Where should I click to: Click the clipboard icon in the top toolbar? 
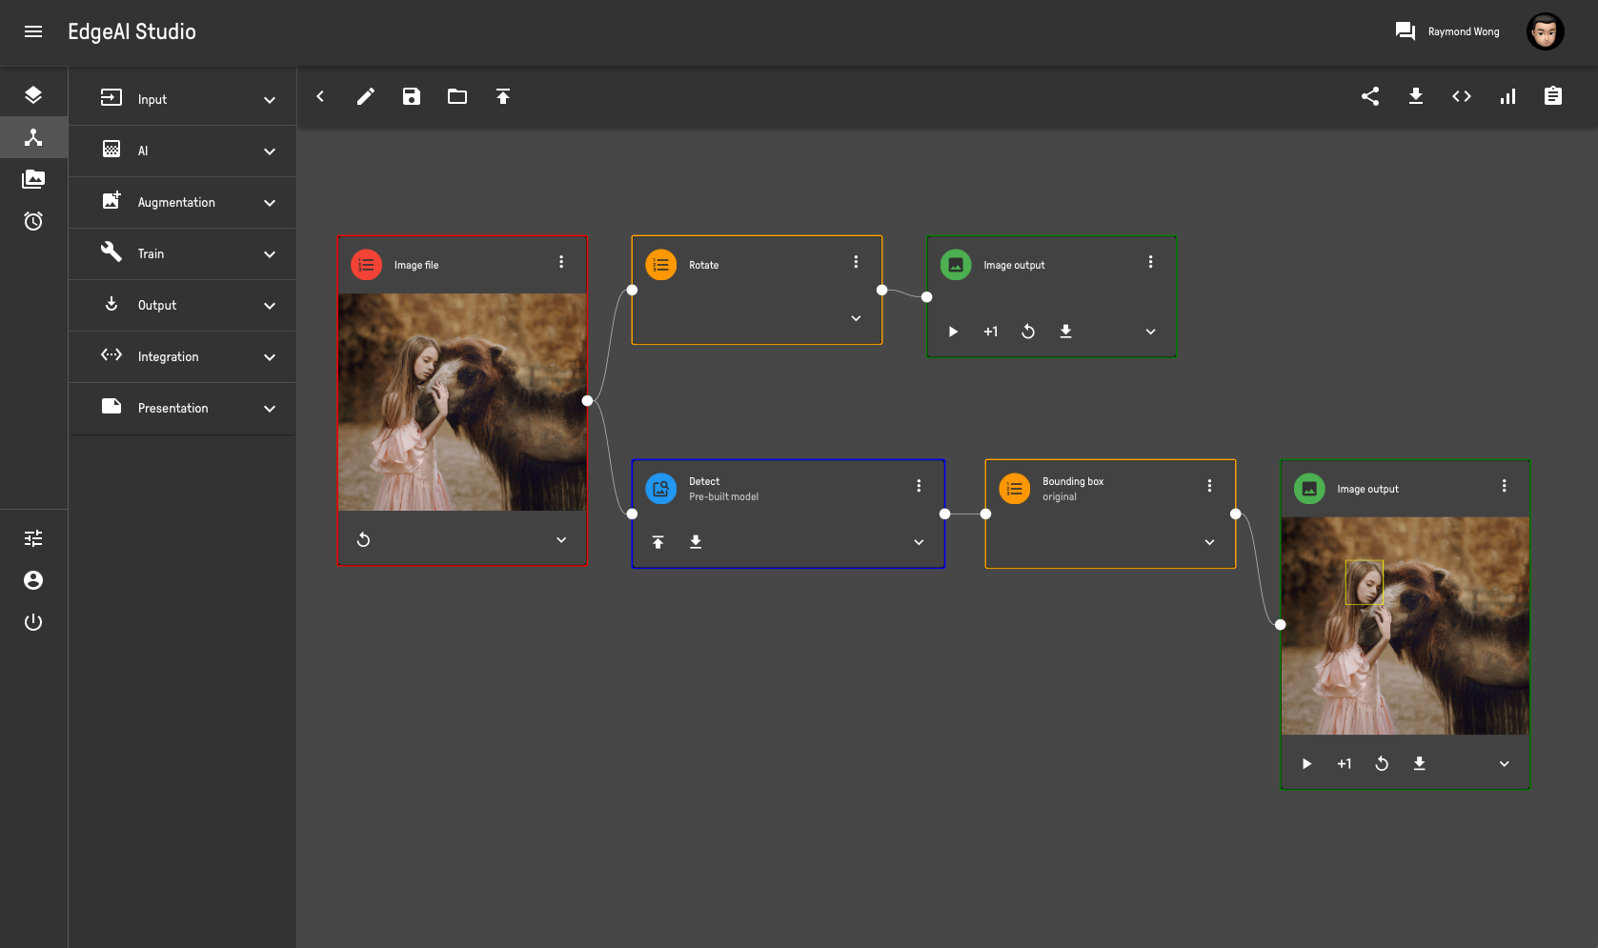point(1553,96)
